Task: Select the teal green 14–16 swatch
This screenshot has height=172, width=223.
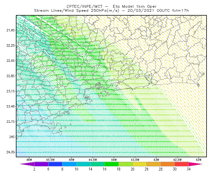Action: click(x=97, y=164)
